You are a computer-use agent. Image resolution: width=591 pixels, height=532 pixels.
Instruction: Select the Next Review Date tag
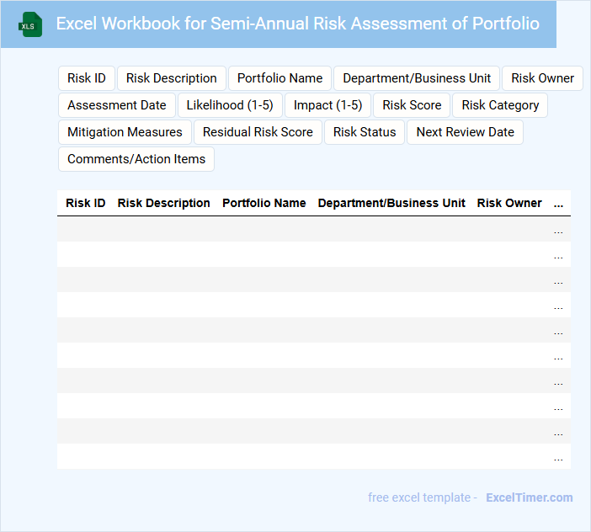click(x=465, y=132)
